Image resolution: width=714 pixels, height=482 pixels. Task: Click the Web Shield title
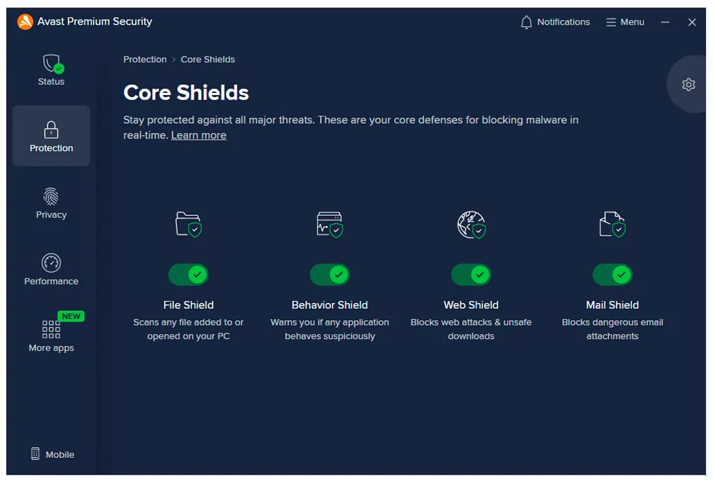click(472, 305)
